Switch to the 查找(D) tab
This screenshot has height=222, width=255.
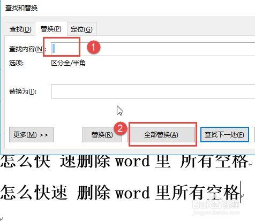point(20,29)
